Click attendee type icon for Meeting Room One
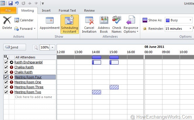This screenshot has height=120, width=194. (x=11, y=82)
